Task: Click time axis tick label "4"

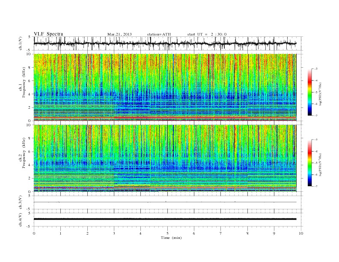Action: [140, 233]
